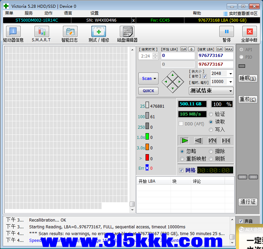Click the green play scan button
Viewport: 263px width, 249px height.
[185, 141]
